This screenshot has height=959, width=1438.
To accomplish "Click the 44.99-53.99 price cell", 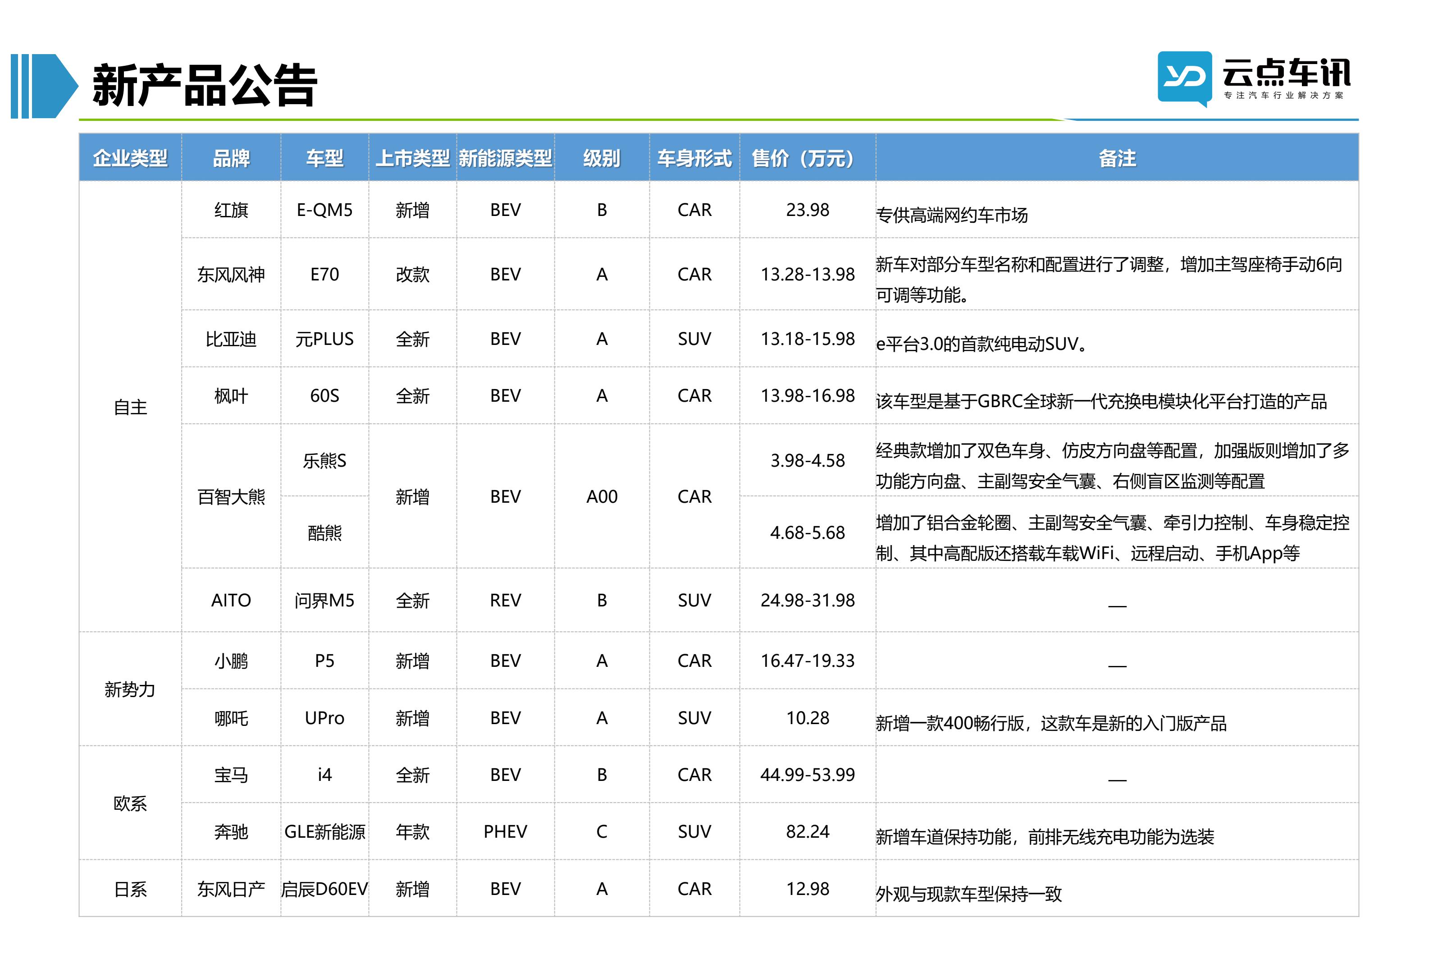I will pos(807,775).
